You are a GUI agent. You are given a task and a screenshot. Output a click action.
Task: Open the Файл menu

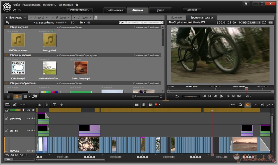(16, 5)
